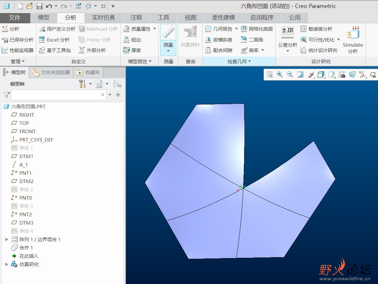
Task: Click the New file icon
Action: [20, 6]
